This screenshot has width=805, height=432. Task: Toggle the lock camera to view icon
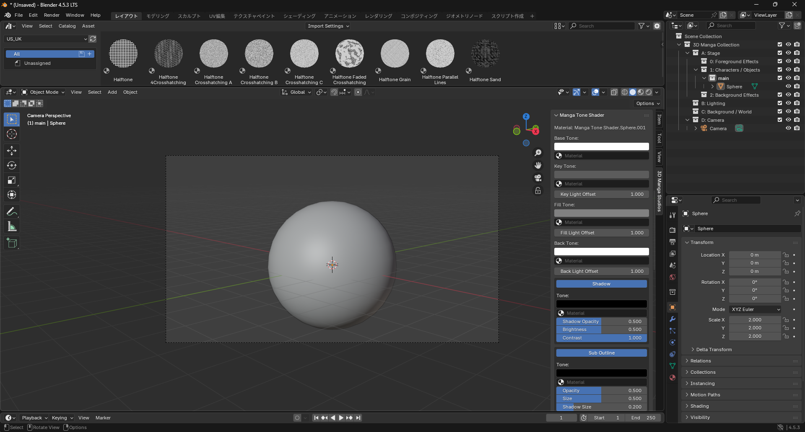click(x=538, y=190)
